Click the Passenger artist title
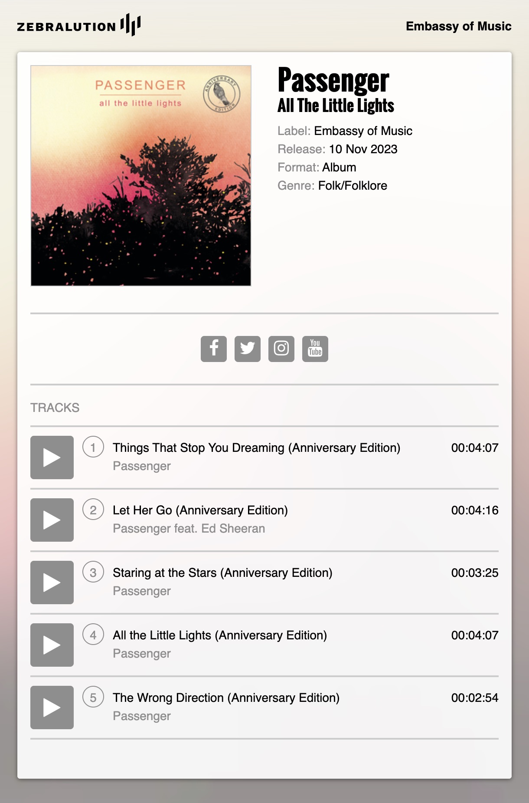The image size is (529, 803). pos(333,80)
